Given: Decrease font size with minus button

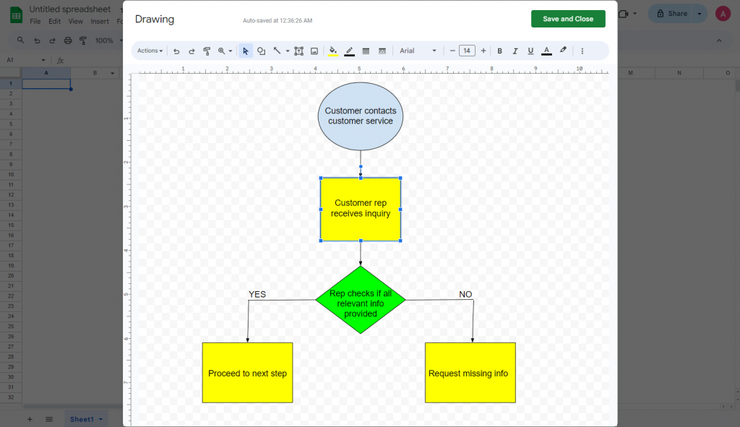Looking at the screenshot, I should click(x=452, y=51).
